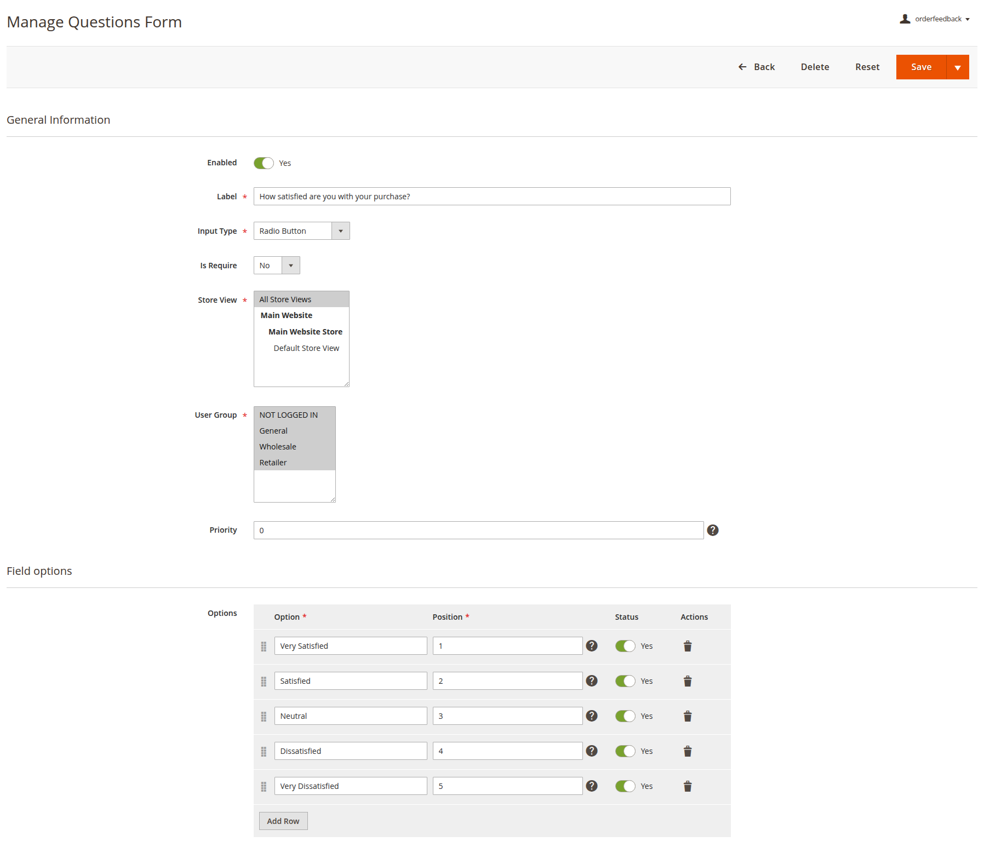Grab drag handle of Very Dissatisfied row
Screen dimensions: 984x859
264,787
